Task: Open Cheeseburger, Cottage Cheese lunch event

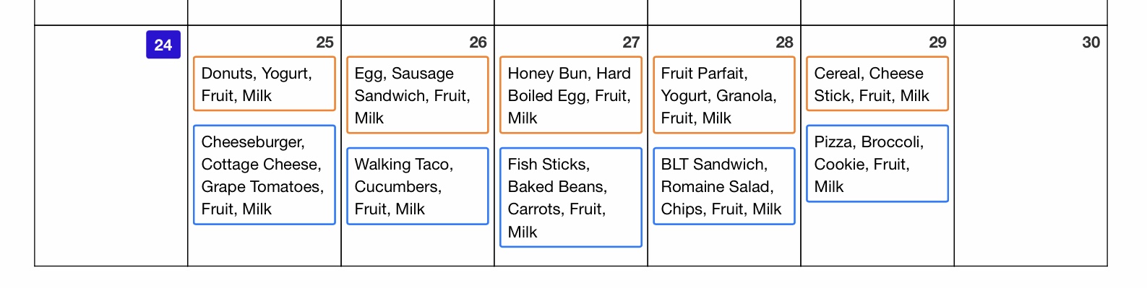Action: point(265,175)
